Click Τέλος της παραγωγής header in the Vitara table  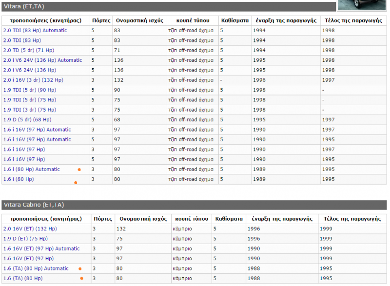[x=353, y=20]
